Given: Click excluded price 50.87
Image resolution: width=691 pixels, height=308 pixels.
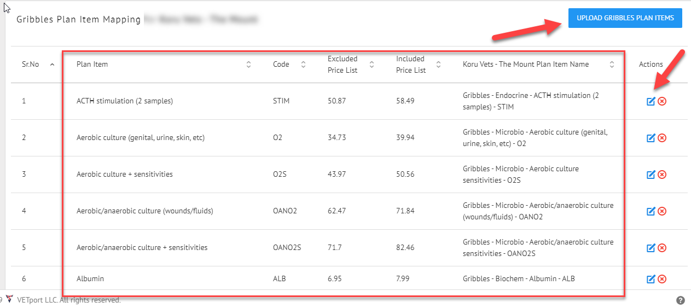Looking at the screenshot, I should coord(337,101).
